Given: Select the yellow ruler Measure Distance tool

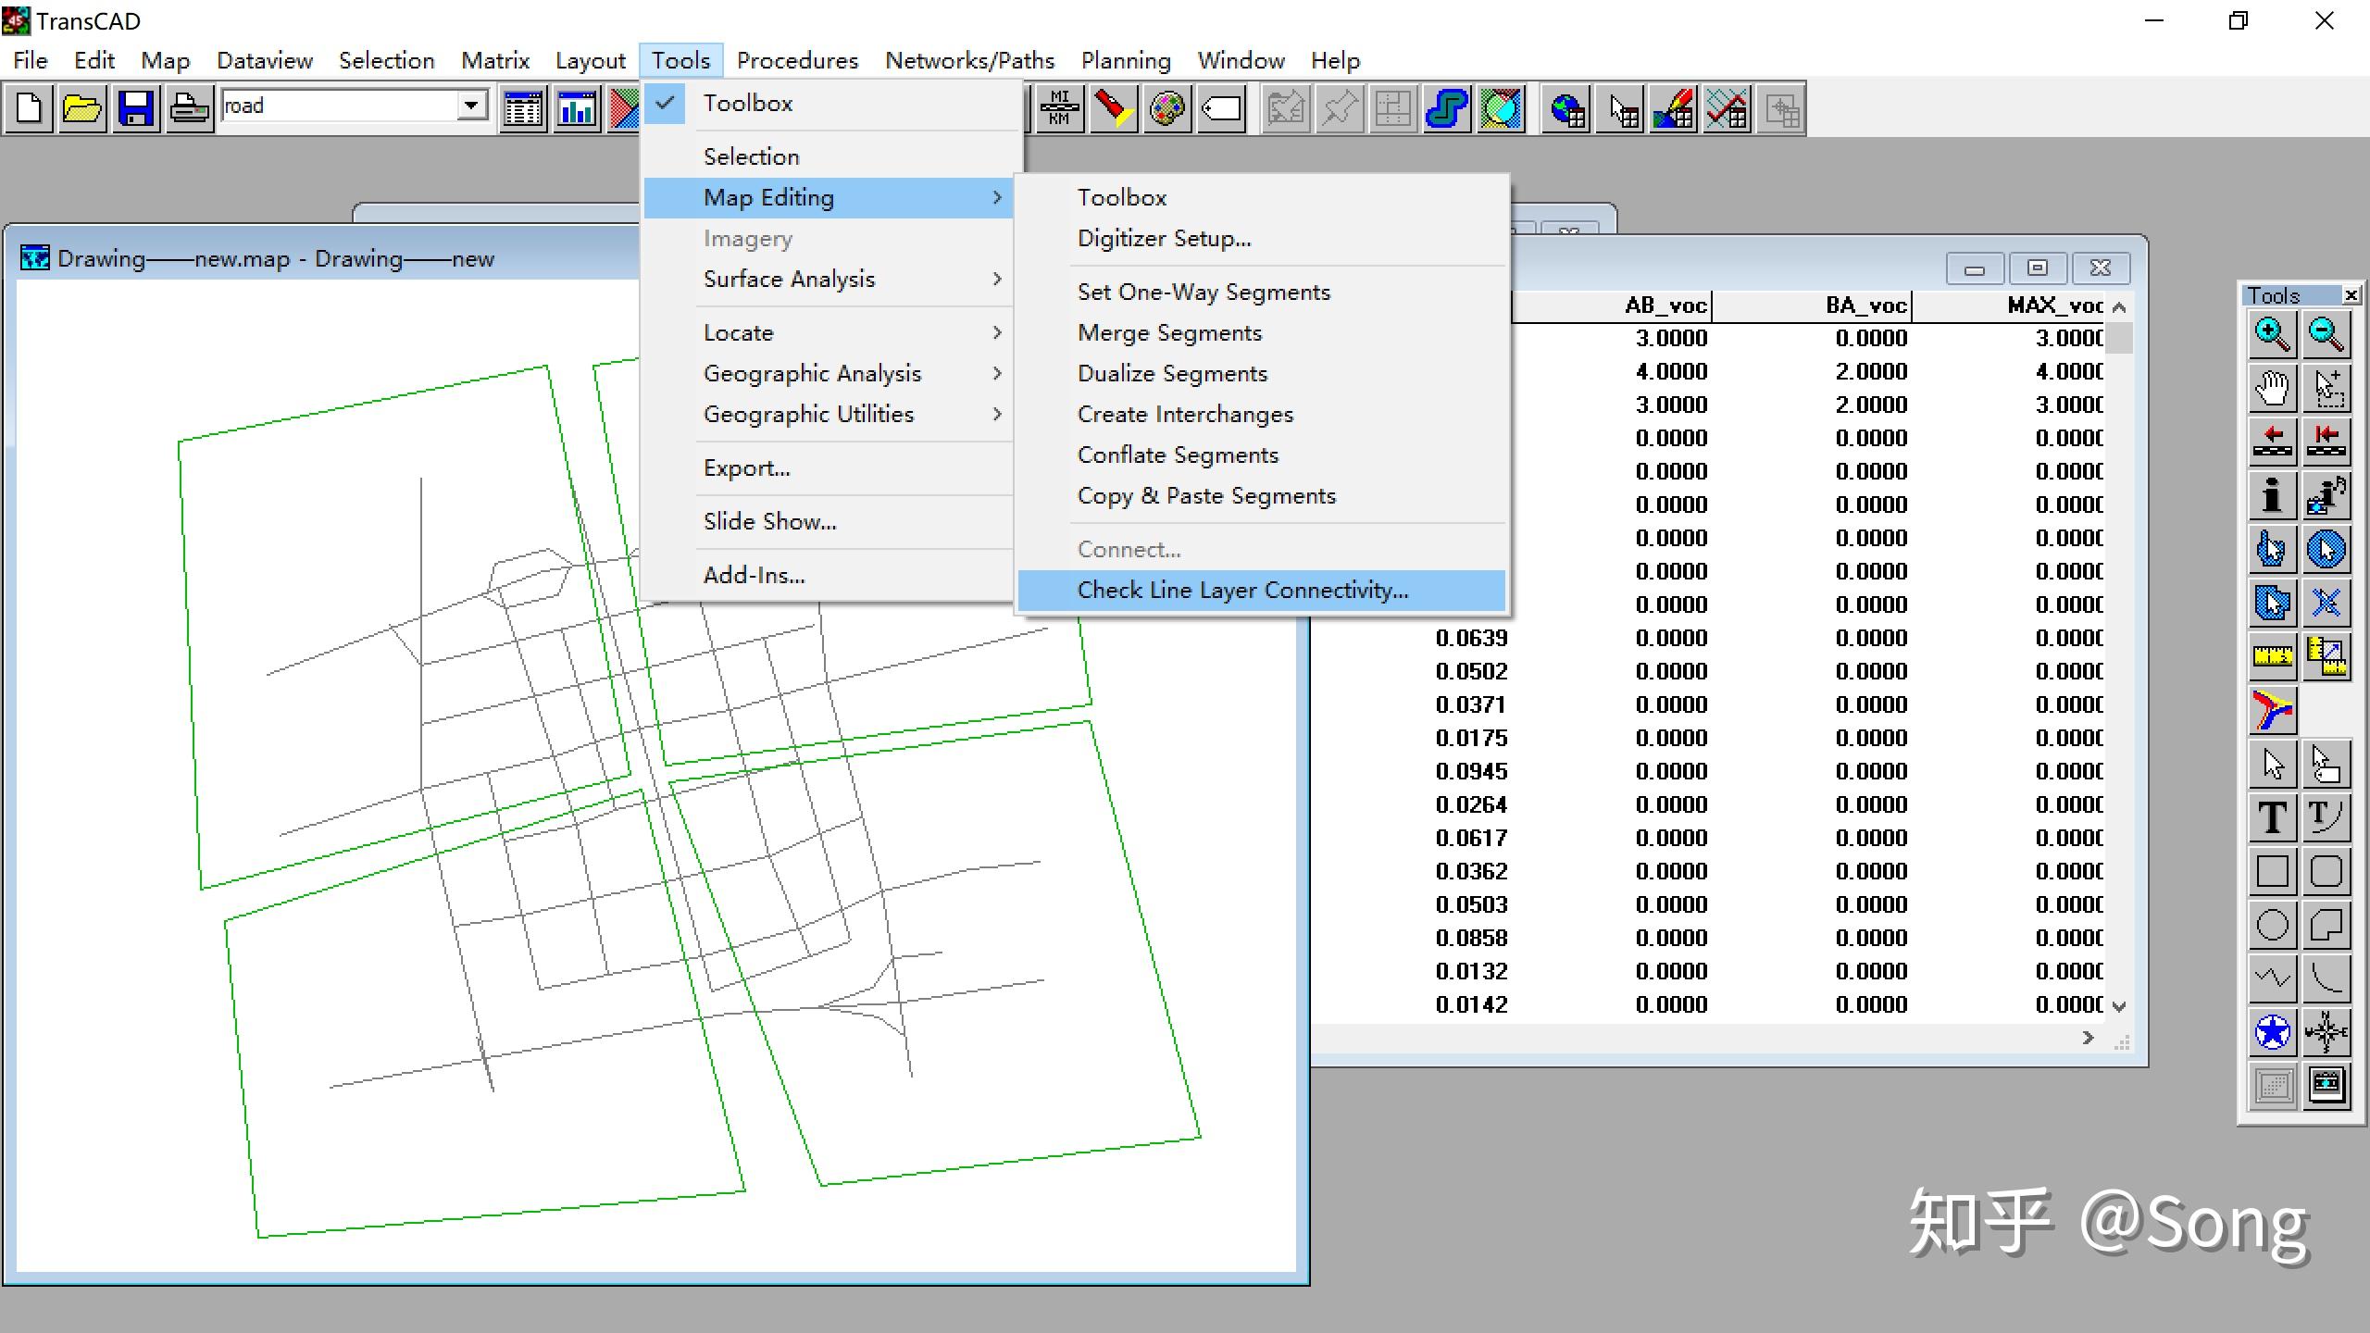Looking at the screenshot, I should click(x=2272, y=656).
